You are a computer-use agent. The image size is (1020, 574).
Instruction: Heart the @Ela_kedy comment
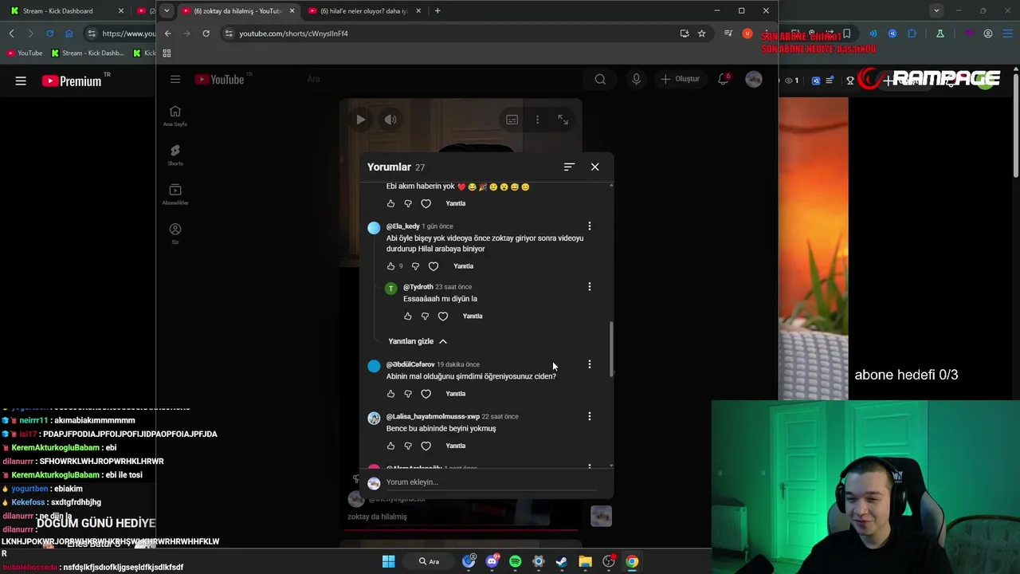click(433, 266)
